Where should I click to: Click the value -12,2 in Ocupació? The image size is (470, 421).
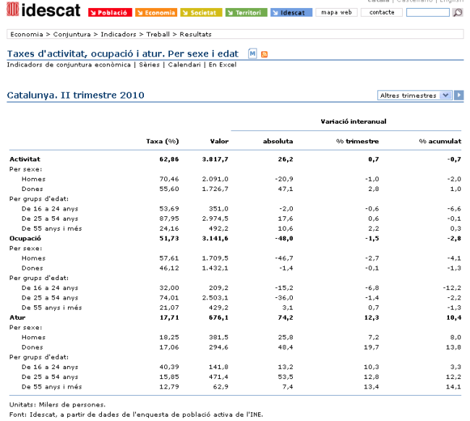pos(452,288)
